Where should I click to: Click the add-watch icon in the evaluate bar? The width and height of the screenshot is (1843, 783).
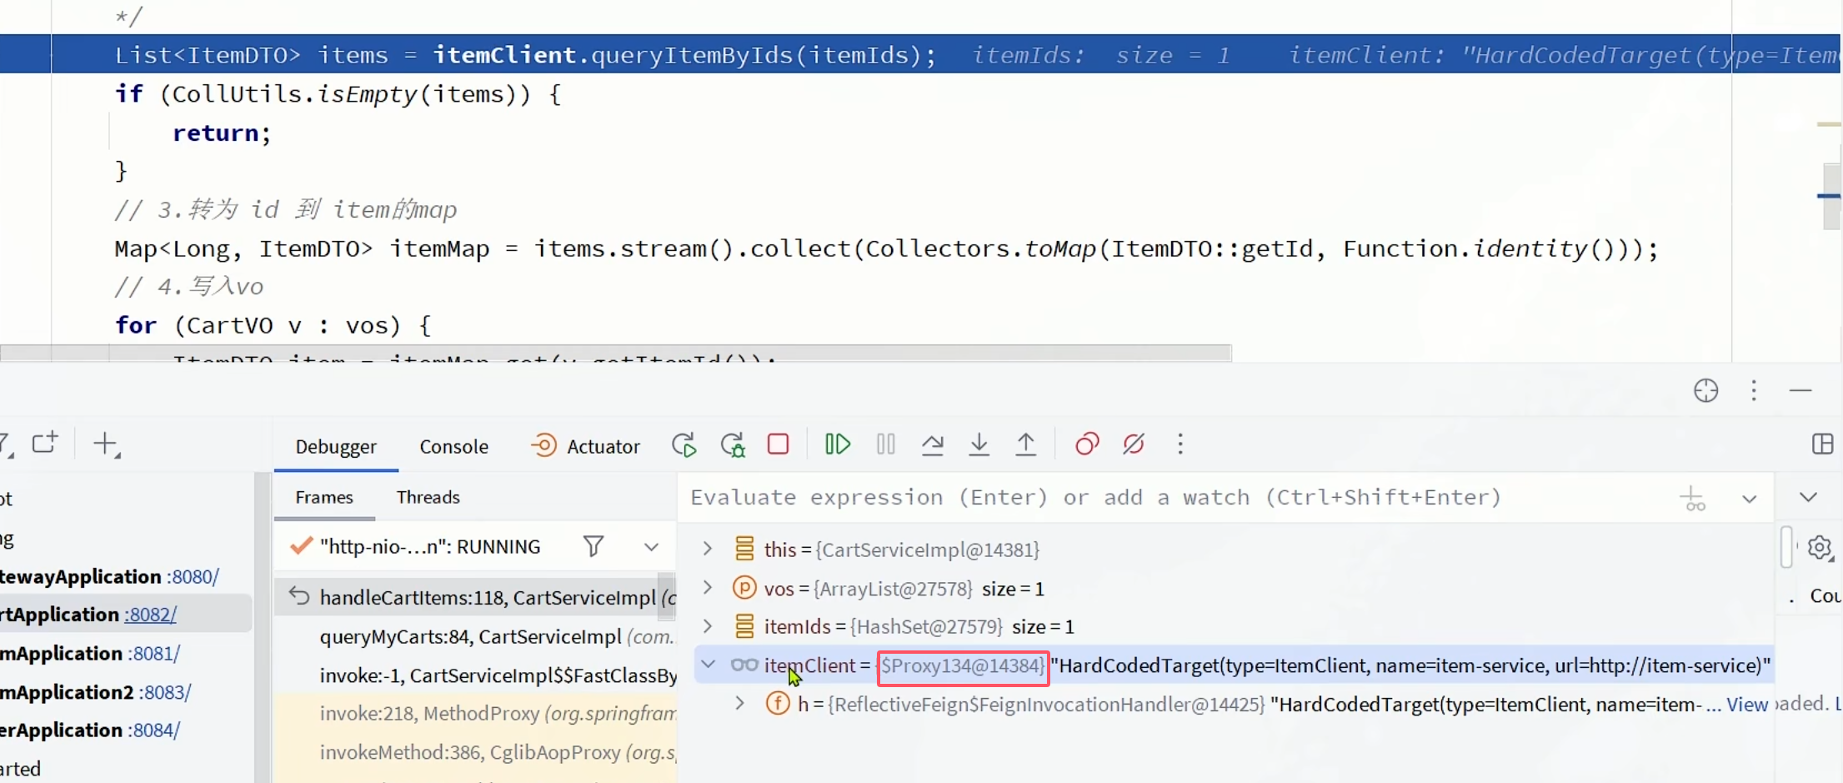point(1691,499)
